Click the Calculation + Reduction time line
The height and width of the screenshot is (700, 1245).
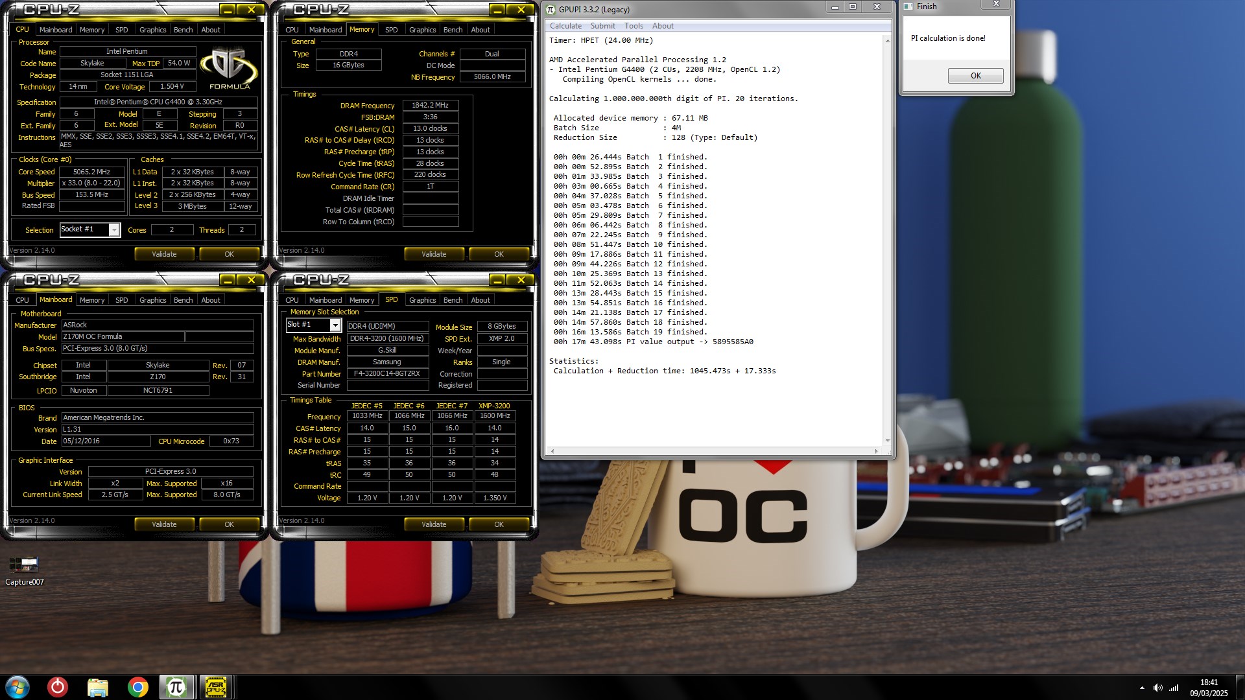coord(664,371)
